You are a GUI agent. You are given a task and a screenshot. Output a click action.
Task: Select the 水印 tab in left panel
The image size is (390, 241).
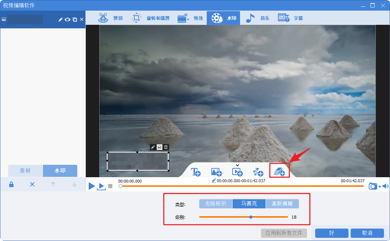click(x=60, y=170)
